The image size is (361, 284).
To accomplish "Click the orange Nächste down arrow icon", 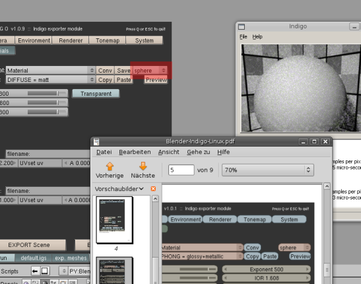I will [143, 166].
